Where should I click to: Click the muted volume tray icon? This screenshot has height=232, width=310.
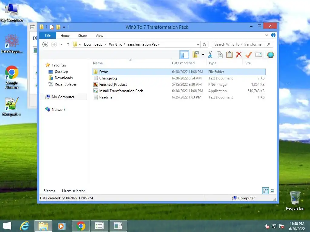[267, 226]
